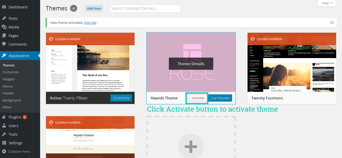This screenshot has height=158, width=342.
Task: Go to Media menu item
Action: (x=14, y=27)
